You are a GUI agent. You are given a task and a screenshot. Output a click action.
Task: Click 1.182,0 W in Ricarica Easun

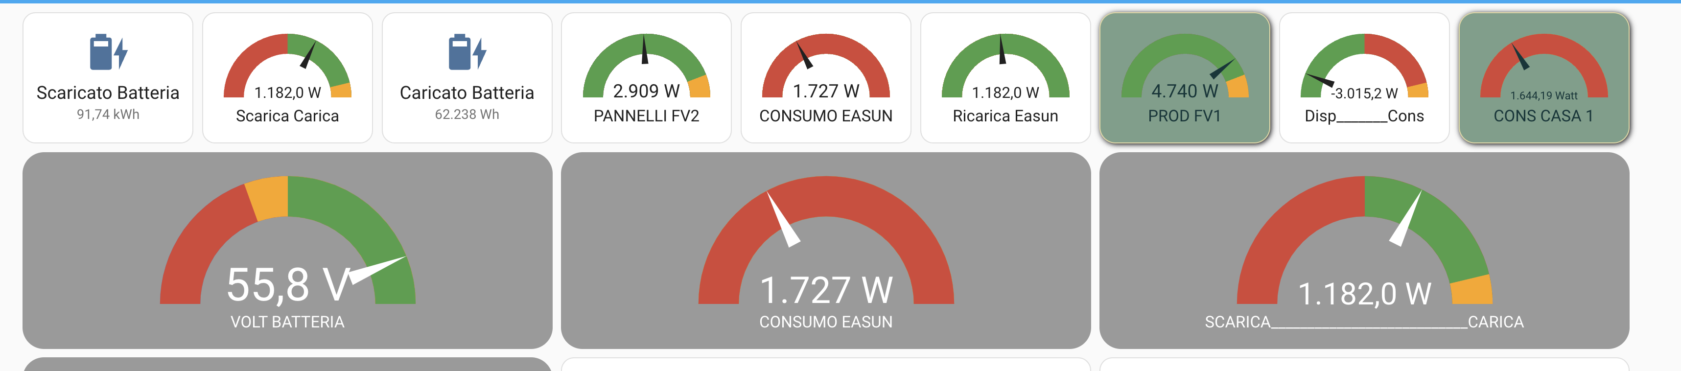click(1005, 93)
